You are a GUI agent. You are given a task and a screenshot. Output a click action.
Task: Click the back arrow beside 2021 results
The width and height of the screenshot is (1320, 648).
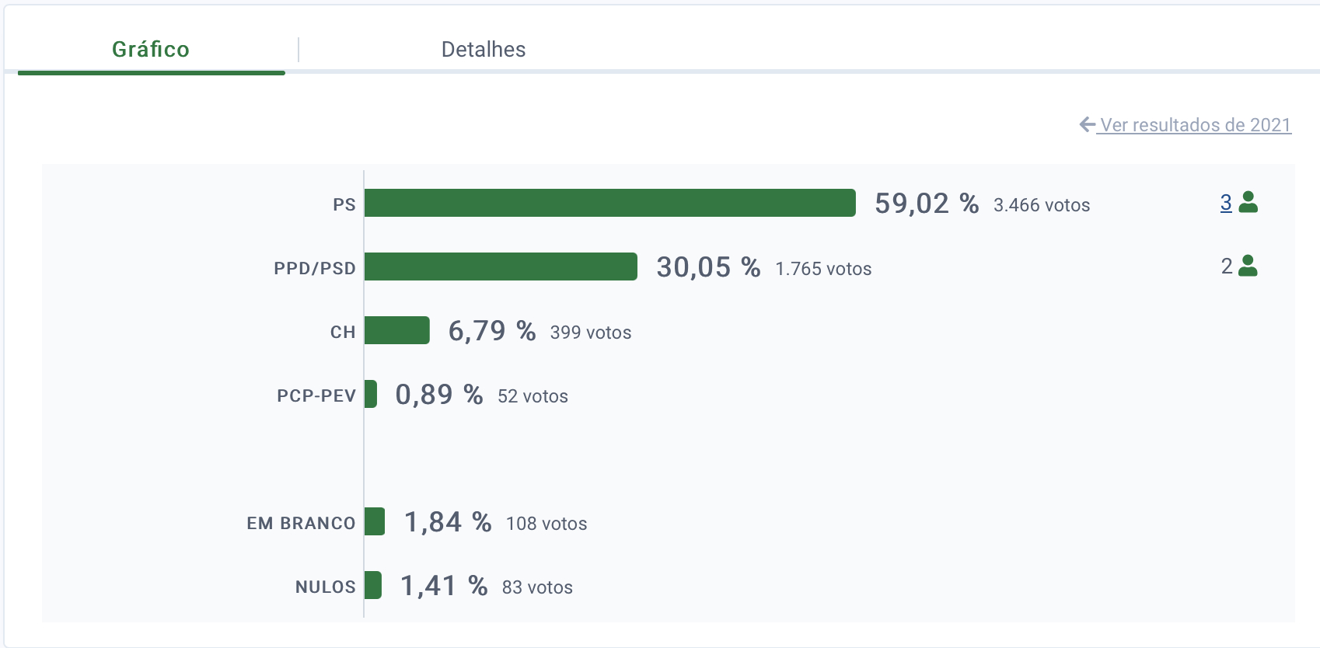(1087, 124)
